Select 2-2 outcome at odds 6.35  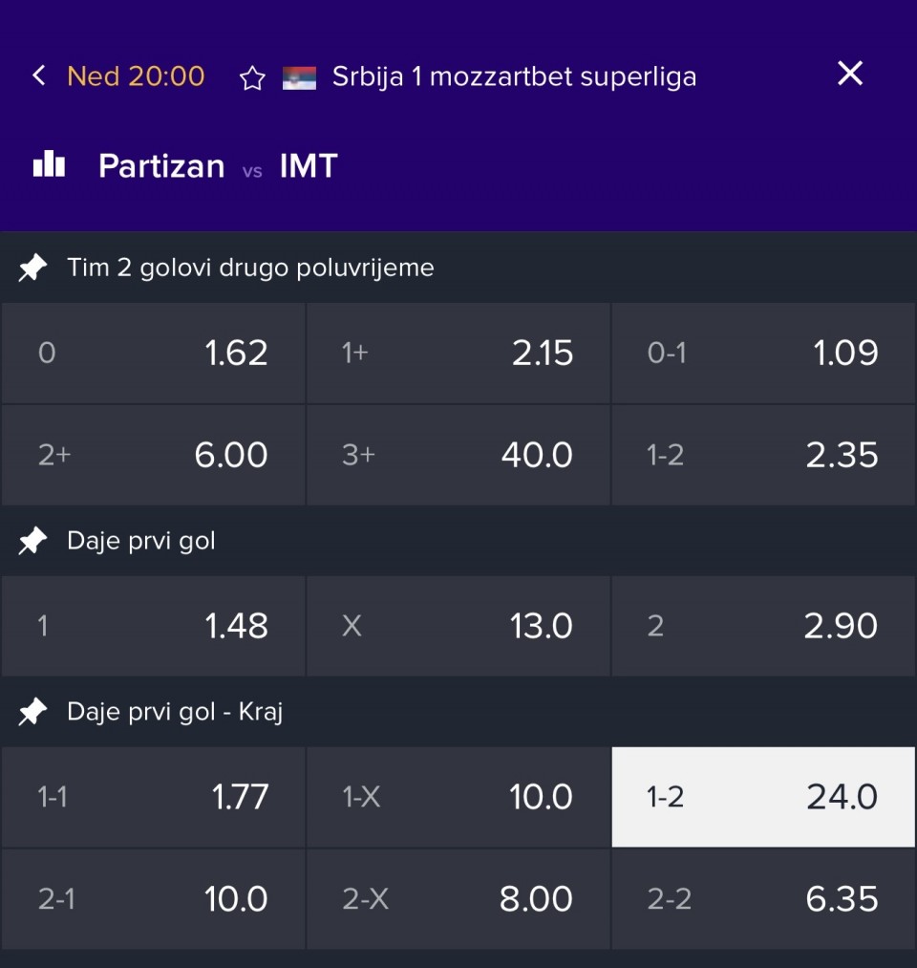tap(763, 899)
